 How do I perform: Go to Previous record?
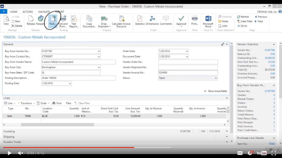[261, 17]
